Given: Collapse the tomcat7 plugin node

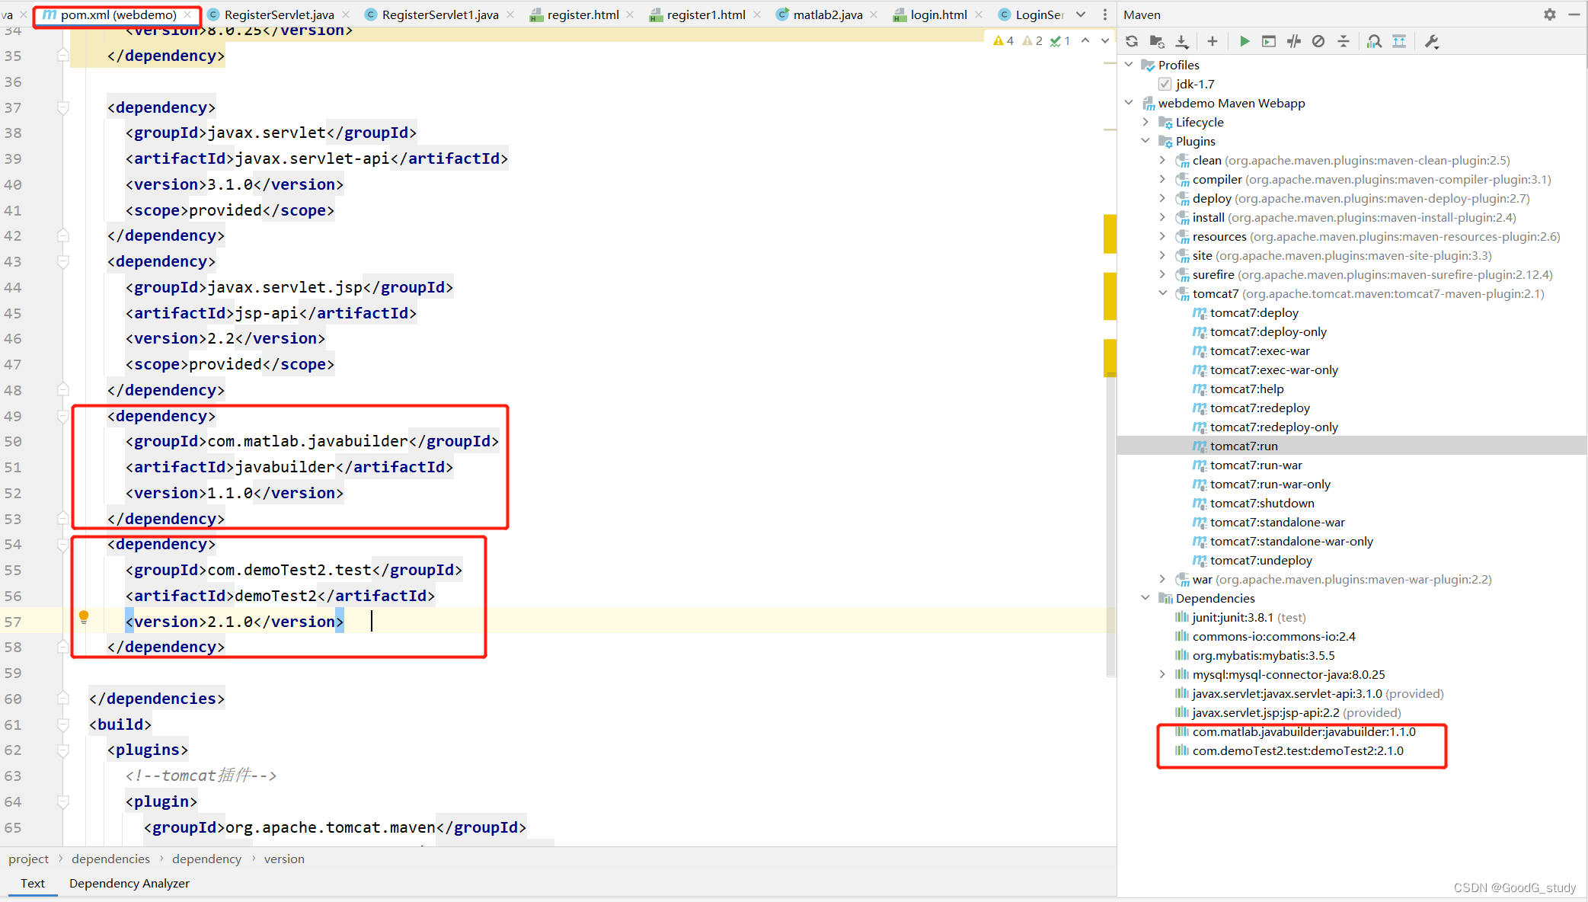Looking at the screenshot, I should 1162,293.
